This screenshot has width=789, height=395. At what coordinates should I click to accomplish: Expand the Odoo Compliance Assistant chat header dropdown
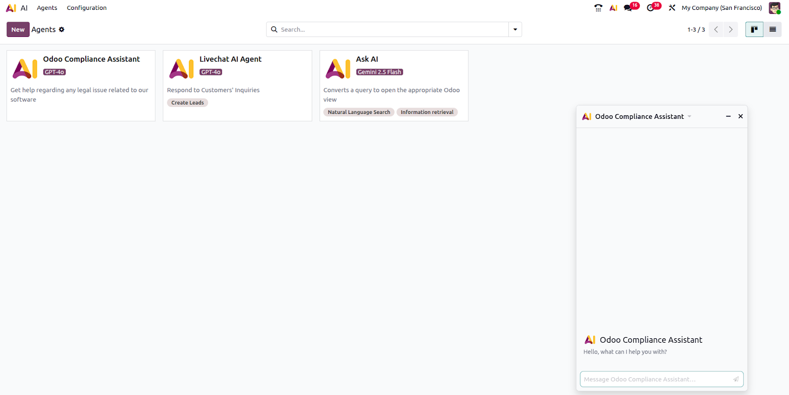pyautogui.click(x=689, y=117)
